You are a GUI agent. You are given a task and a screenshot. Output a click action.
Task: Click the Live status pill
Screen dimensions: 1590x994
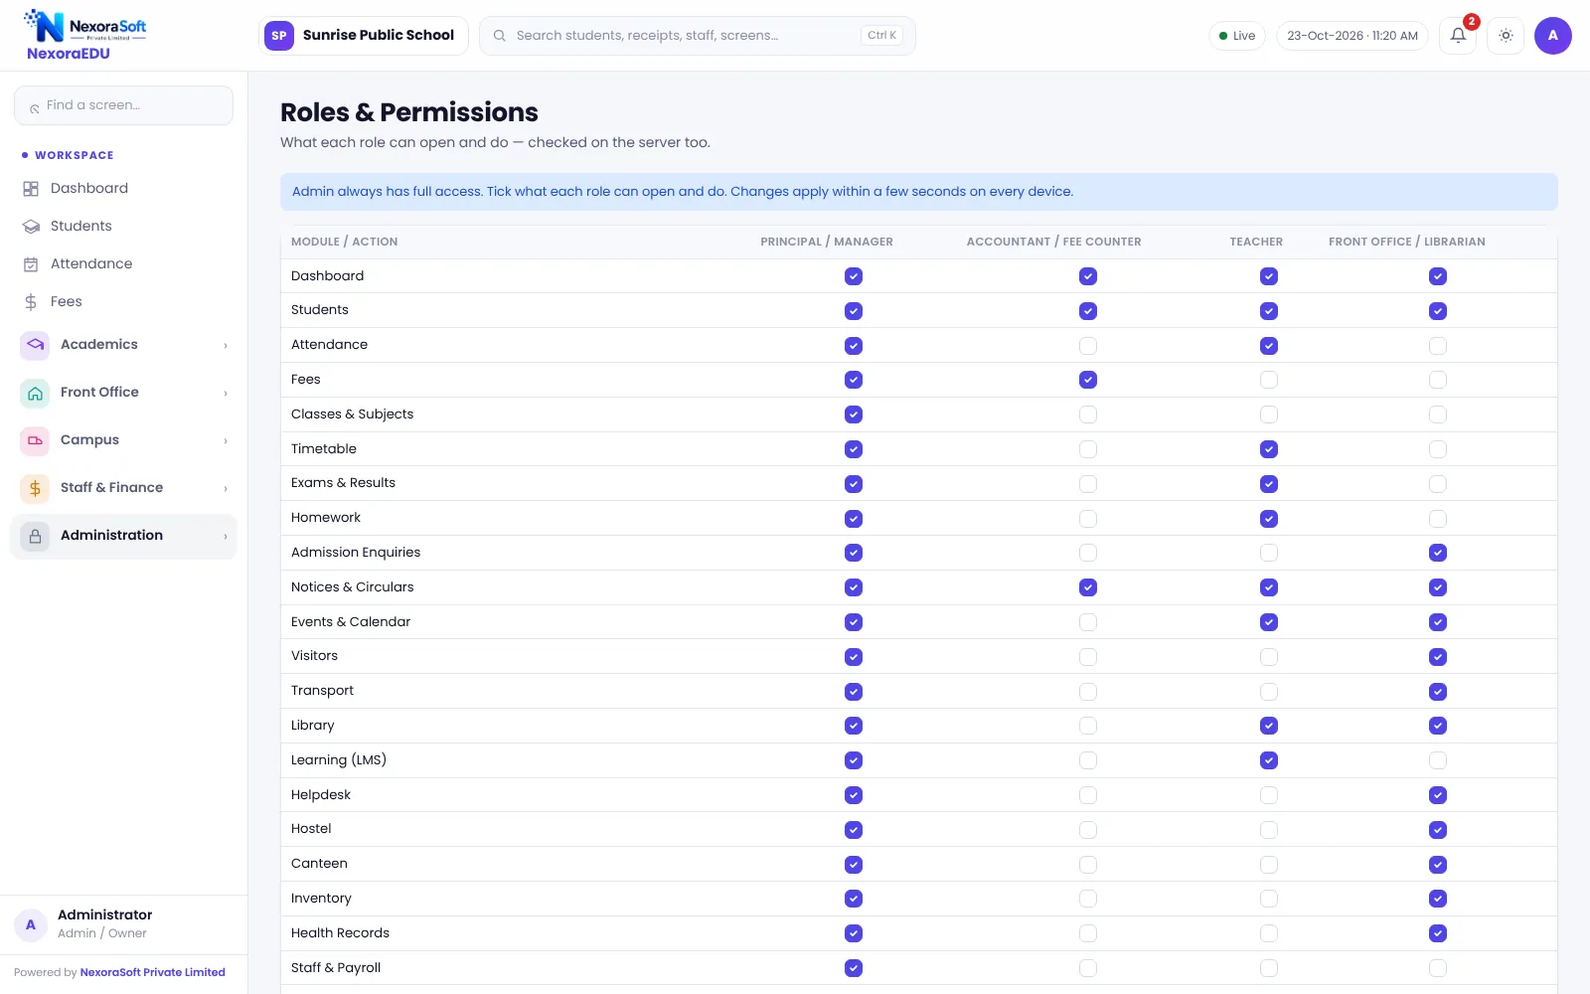[x=1237, y=36]
